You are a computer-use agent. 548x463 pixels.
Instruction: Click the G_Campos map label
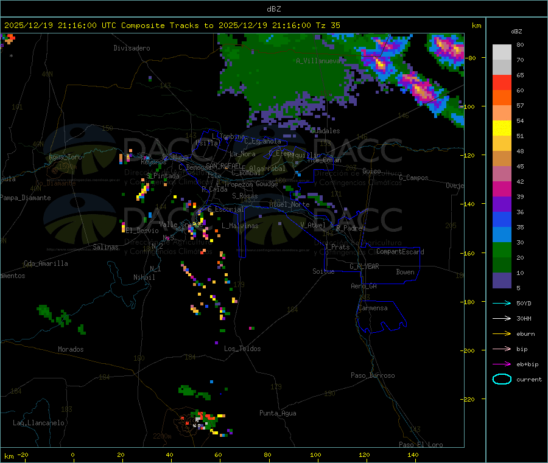413,178
